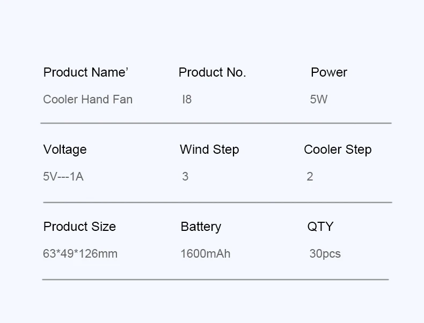Click the Cooler Step heading
Image resolution: width=424 pixels, height=323 pixels.
[338, 149]
